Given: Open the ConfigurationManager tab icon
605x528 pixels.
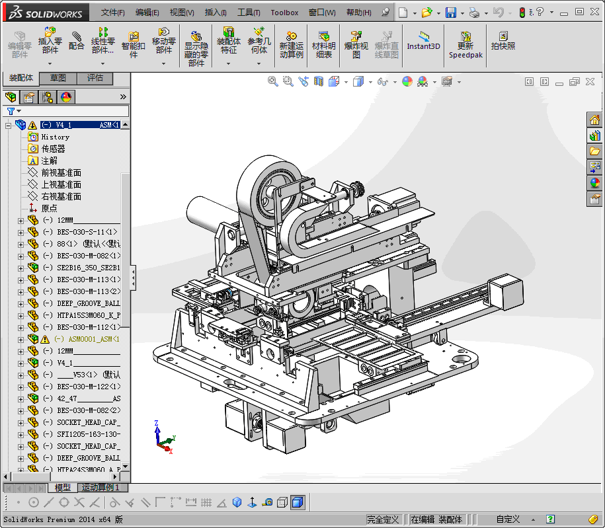Looking at the screenshot, I should click(x=48, y=97).
